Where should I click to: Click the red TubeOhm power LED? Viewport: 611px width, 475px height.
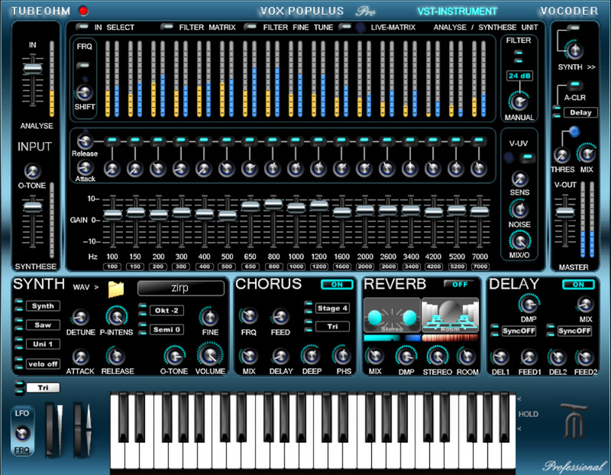(83, 11)
